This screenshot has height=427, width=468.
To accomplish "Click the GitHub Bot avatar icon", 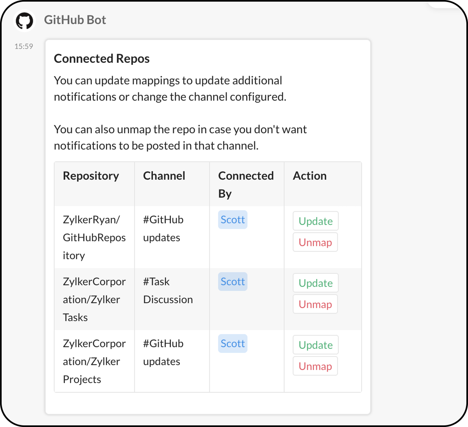I will (24, 21).
